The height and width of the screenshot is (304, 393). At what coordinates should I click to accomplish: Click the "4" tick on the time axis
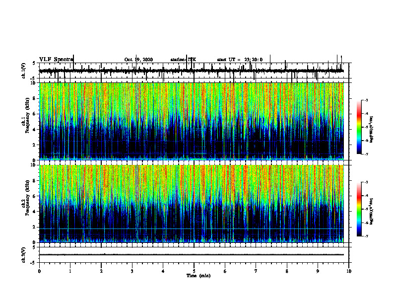[x=163, y=271]
